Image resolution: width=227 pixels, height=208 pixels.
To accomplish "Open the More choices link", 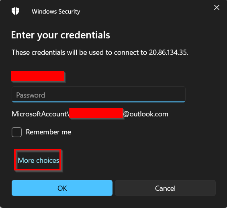I will pyautogui.click(x=38, y=160).
